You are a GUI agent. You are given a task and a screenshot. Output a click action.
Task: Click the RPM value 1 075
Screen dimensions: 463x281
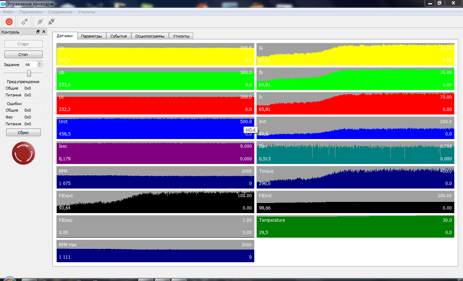(64, 183)
